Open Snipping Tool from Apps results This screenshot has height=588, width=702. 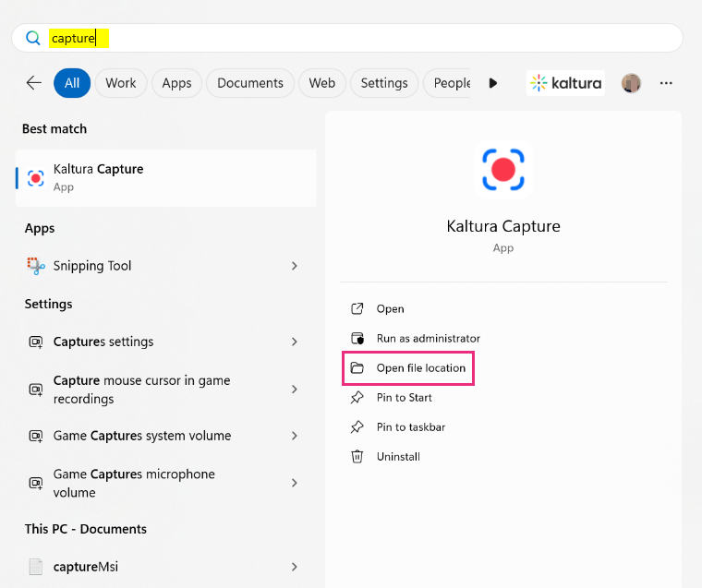pos(166,266)
